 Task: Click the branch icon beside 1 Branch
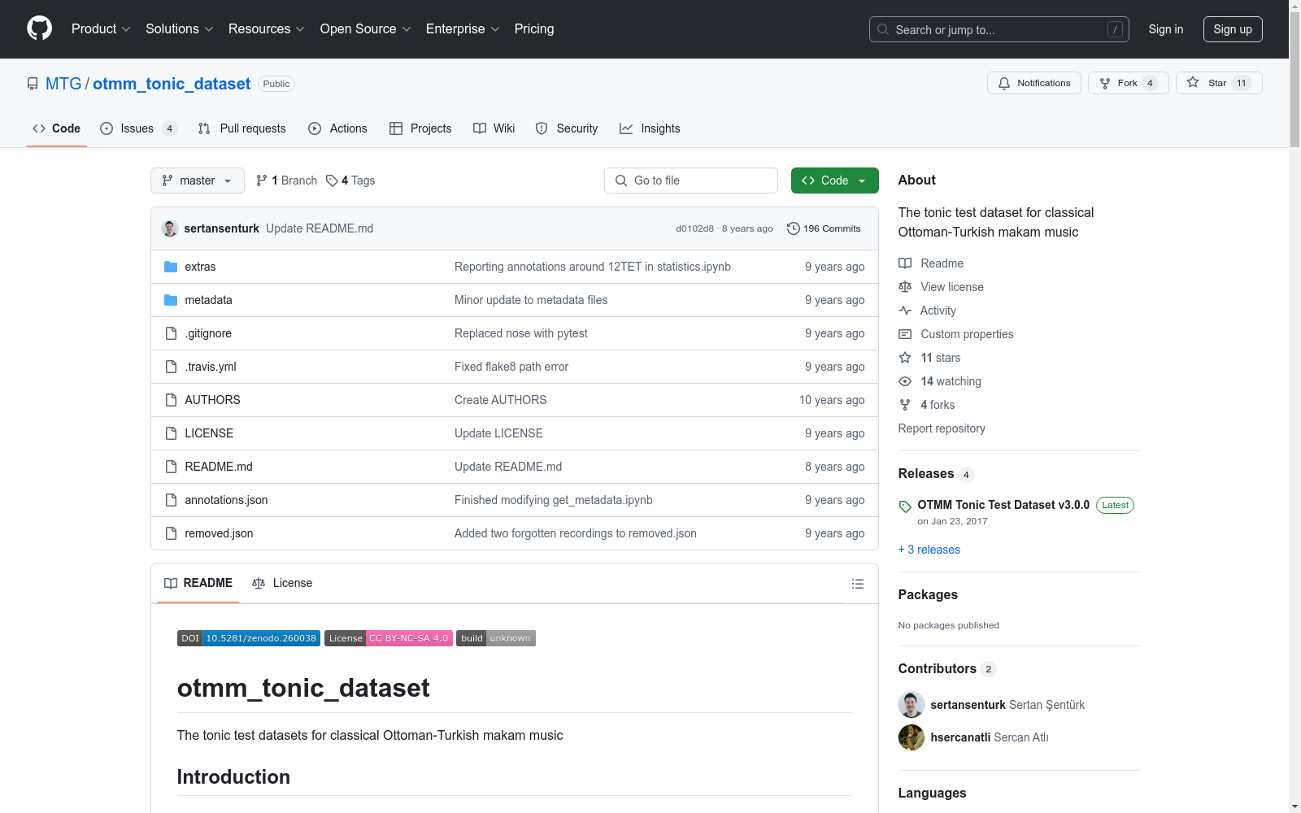coord(262,180)
